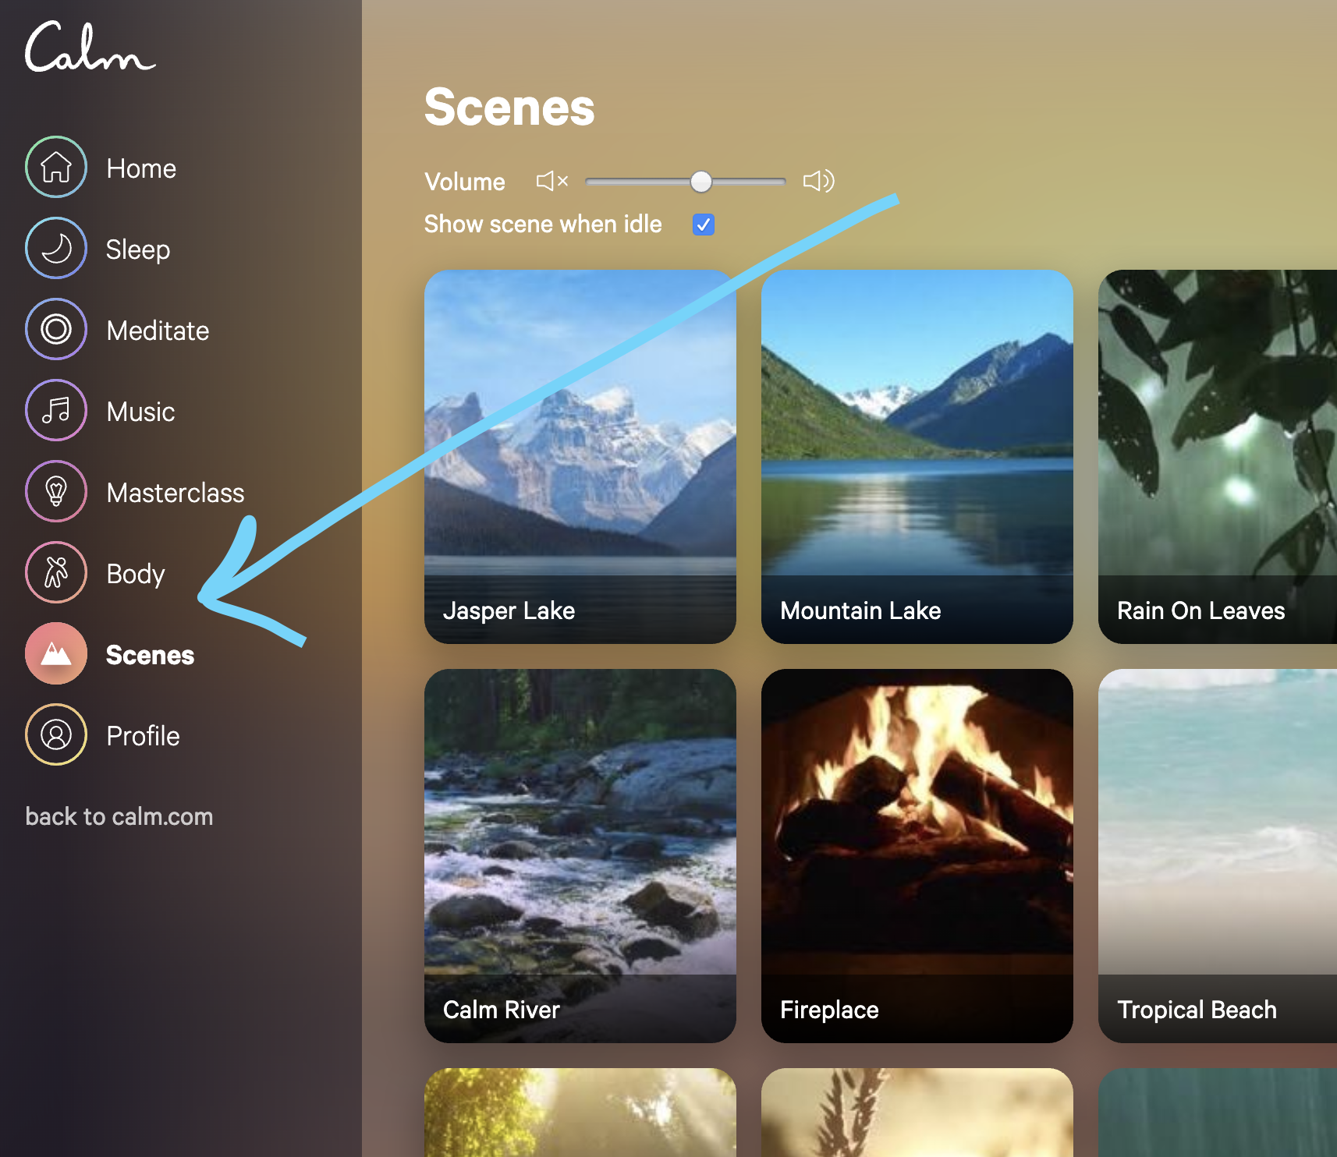Choose the Mountain Lake scene
The image size is (1337, 1157).
(917, 457)
